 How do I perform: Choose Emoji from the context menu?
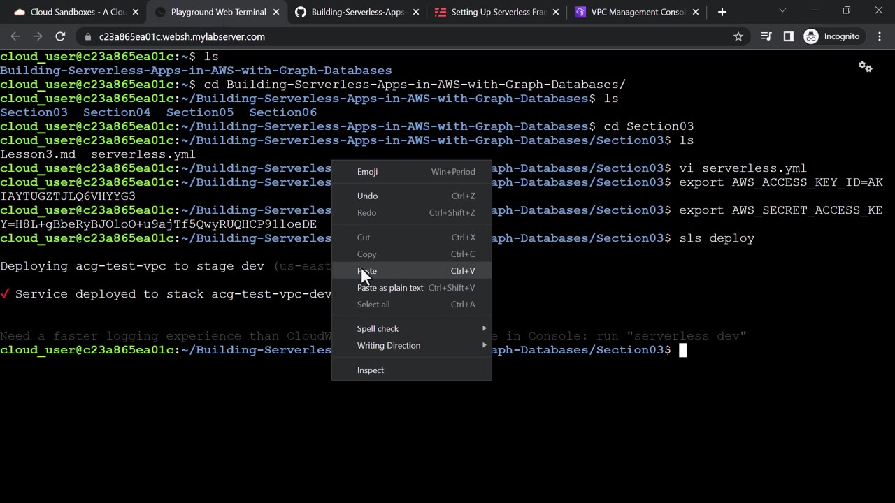[x=412, y=172]
